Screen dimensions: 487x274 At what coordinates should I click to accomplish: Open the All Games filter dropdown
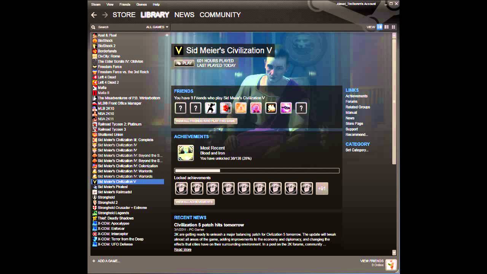(157, 27)
